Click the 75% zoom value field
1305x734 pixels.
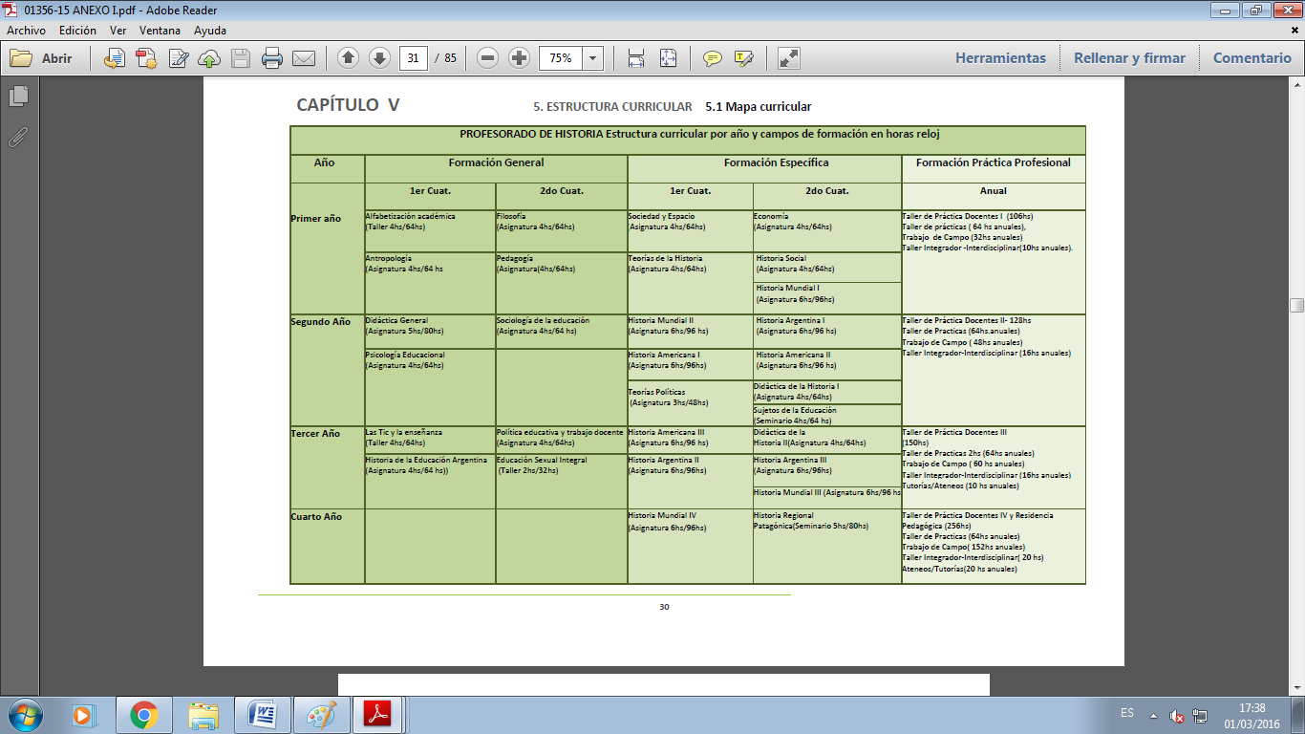point(561,58)
